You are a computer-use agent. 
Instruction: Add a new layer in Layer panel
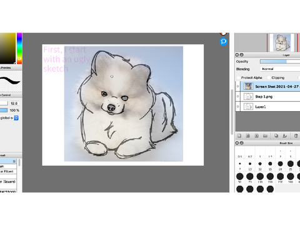(239, 136)
